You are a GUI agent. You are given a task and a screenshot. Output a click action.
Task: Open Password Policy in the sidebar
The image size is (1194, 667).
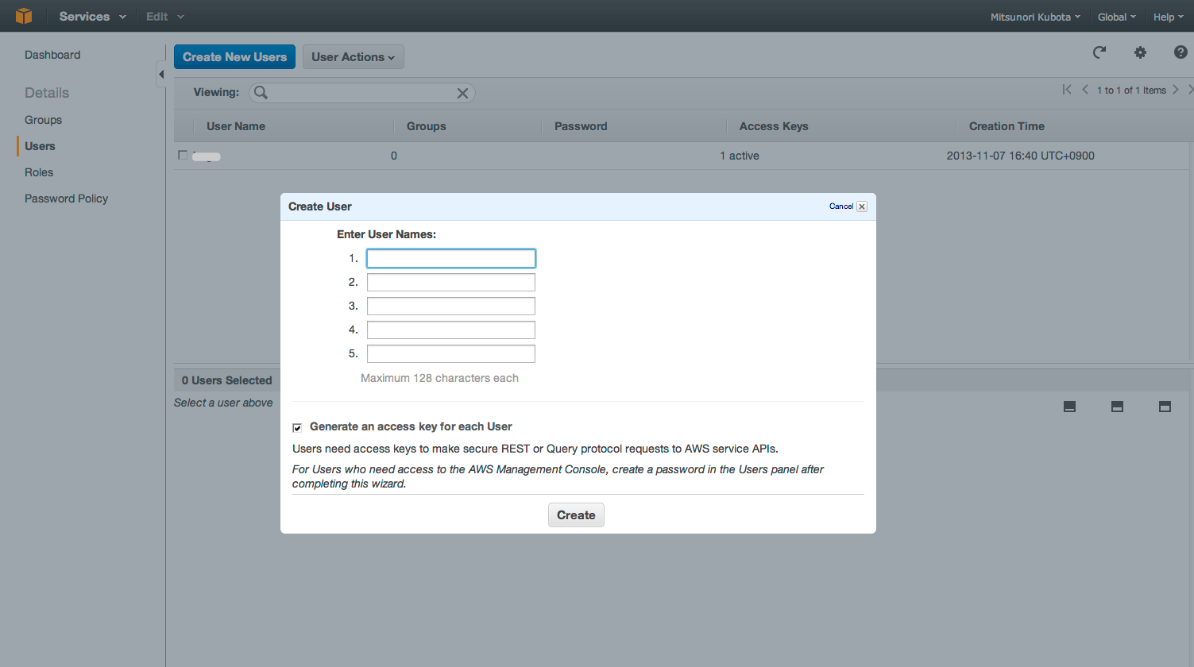(66, 199)
